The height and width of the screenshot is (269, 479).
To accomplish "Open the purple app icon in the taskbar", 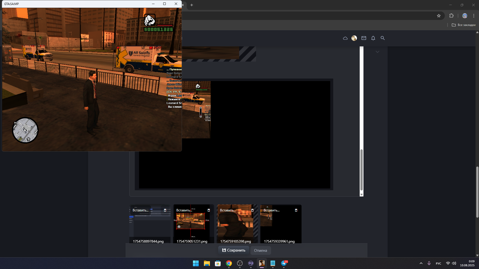I will [x=251, y=263].
